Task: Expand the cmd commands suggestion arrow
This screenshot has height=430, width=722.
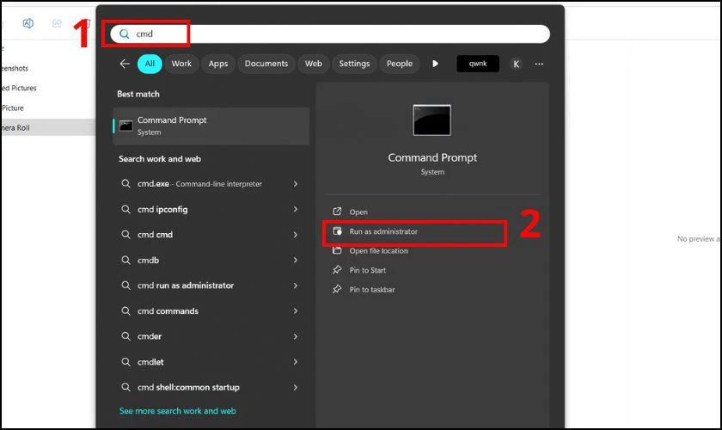Action: click(295, 311)
